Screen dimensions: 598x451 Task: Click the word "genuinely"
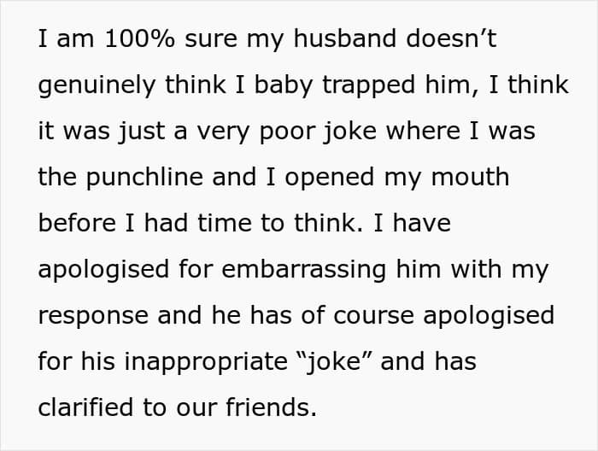pyautogui.click(x=97, y=86)
